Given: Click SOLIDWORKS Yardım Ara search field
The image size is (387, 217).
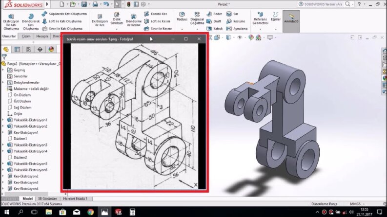Looking at the screenshot, I should pos(323,4).
